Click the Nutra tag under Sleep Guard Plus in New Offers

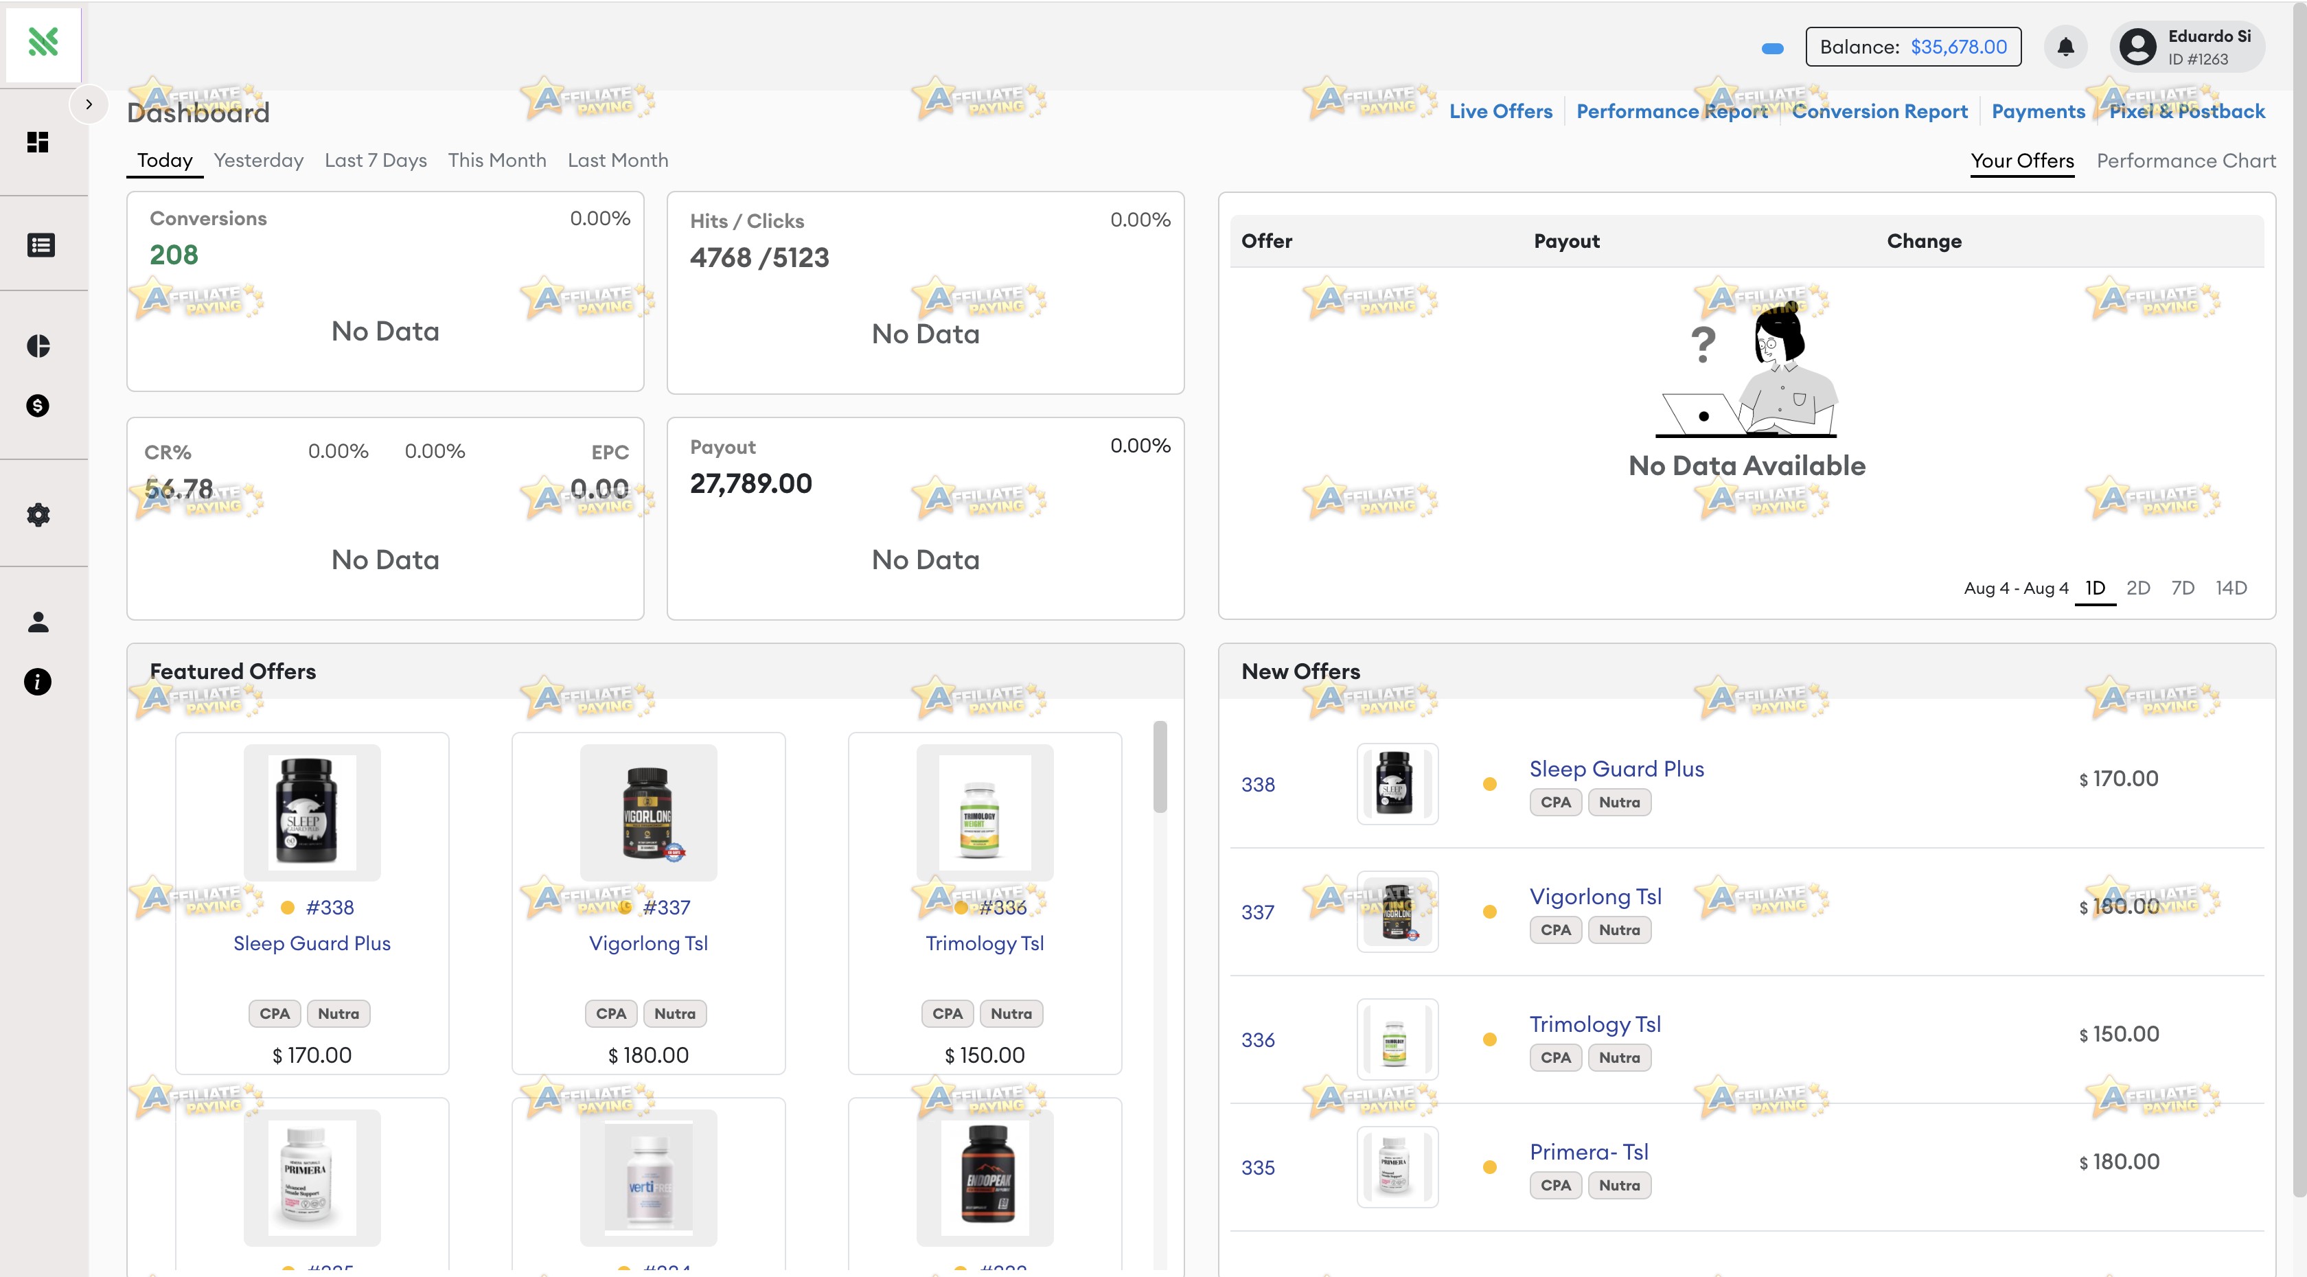(1619, 803)
